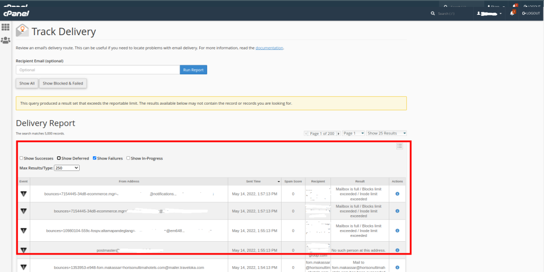The width and height of the screenshot is (544, 272).
Task: Click the 'Page 1 of 200' indicator
Action: [322, 133]
